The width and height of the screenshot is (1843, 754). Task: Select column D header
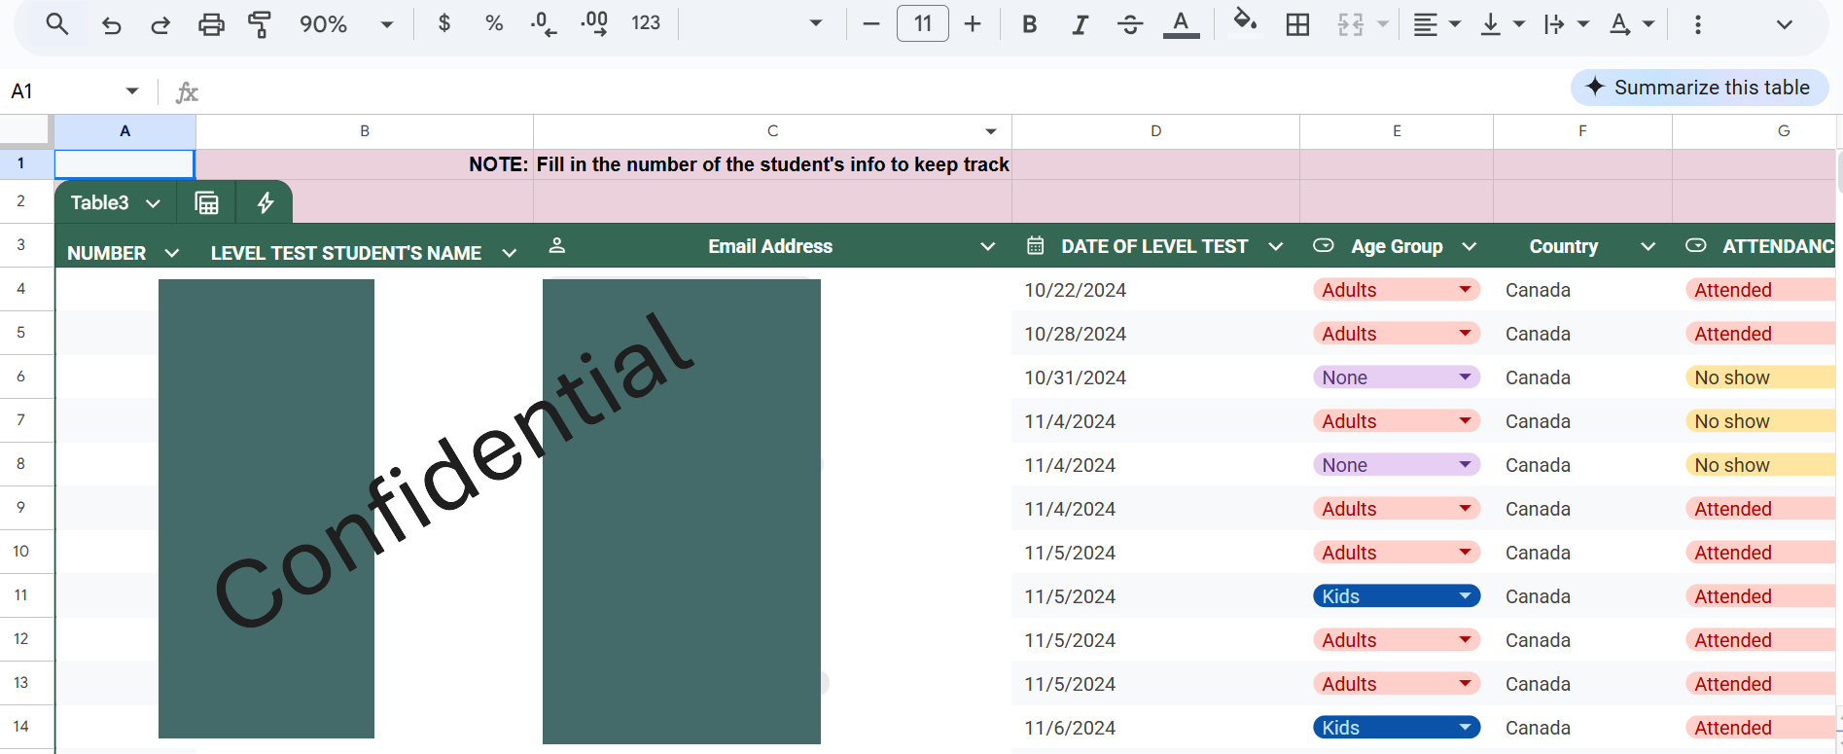1155,131
